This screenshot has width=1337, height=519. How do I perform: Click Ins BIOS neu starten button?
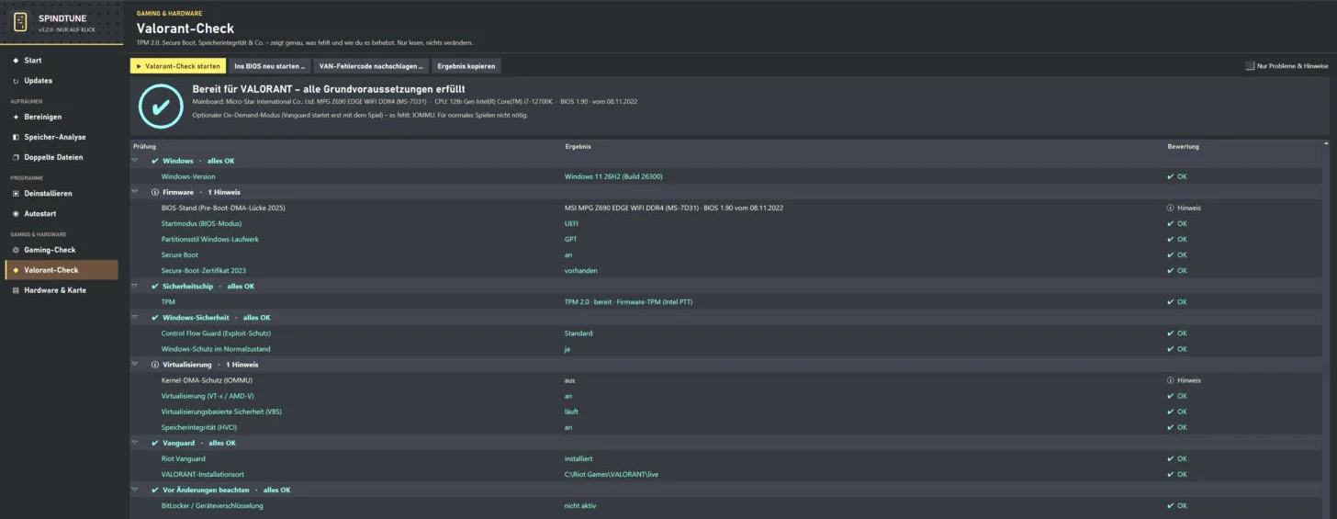click(x=269, y=66)
